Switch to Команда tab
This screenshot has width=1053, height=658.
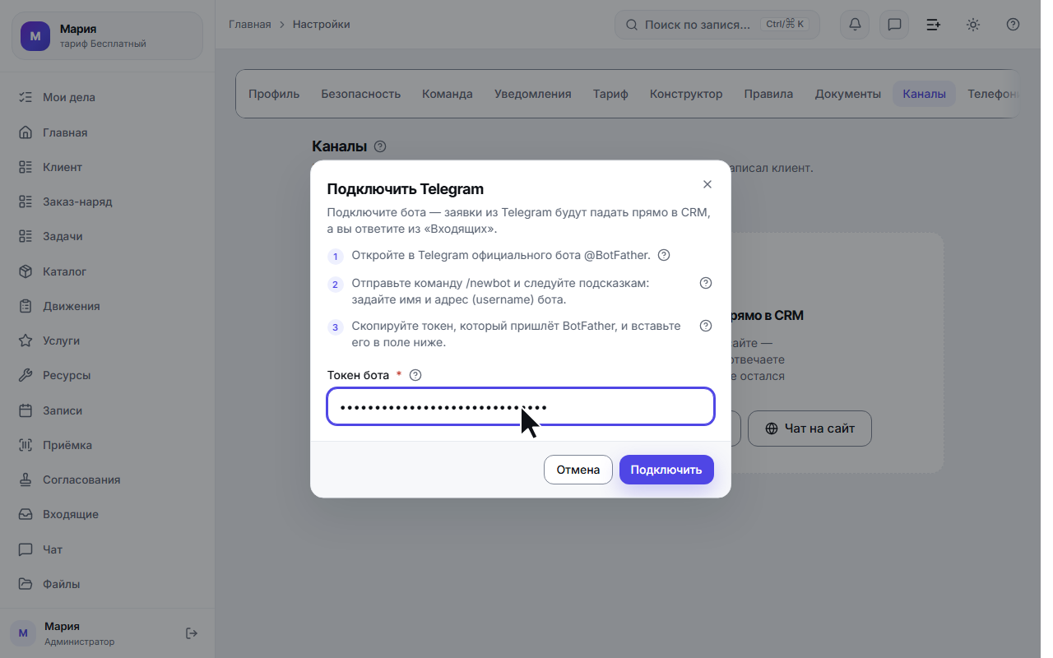[x=448, y=94]
